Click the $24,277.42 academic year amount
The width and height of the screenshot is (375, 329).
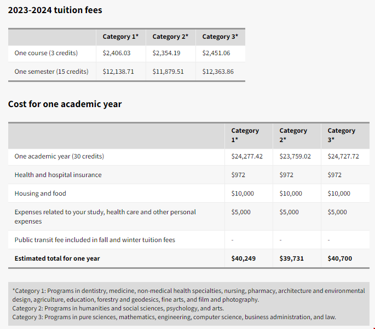(x=247, y=156)
